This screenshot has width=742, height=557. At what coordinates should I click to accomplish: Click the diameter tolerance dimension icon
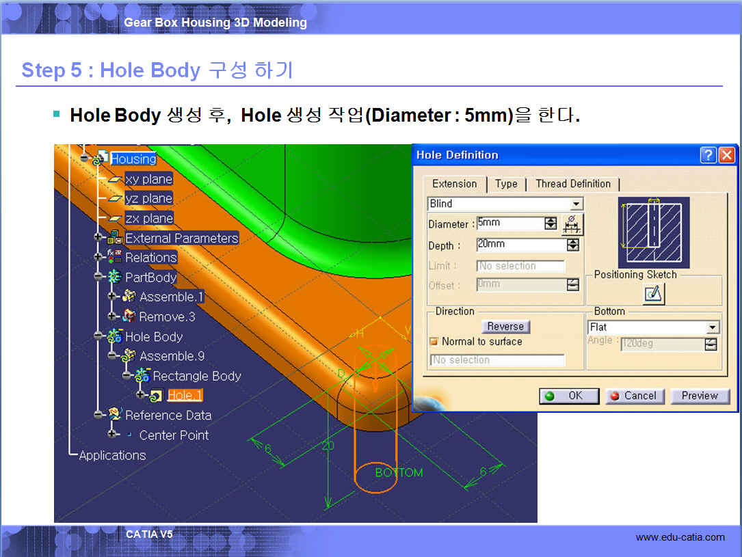572,224
